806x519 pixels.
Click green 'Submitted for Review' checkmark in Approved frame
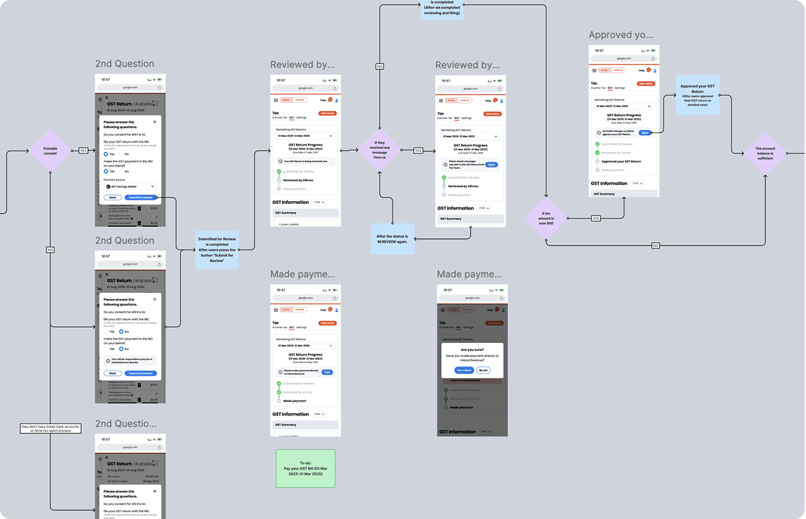(597, 144)
